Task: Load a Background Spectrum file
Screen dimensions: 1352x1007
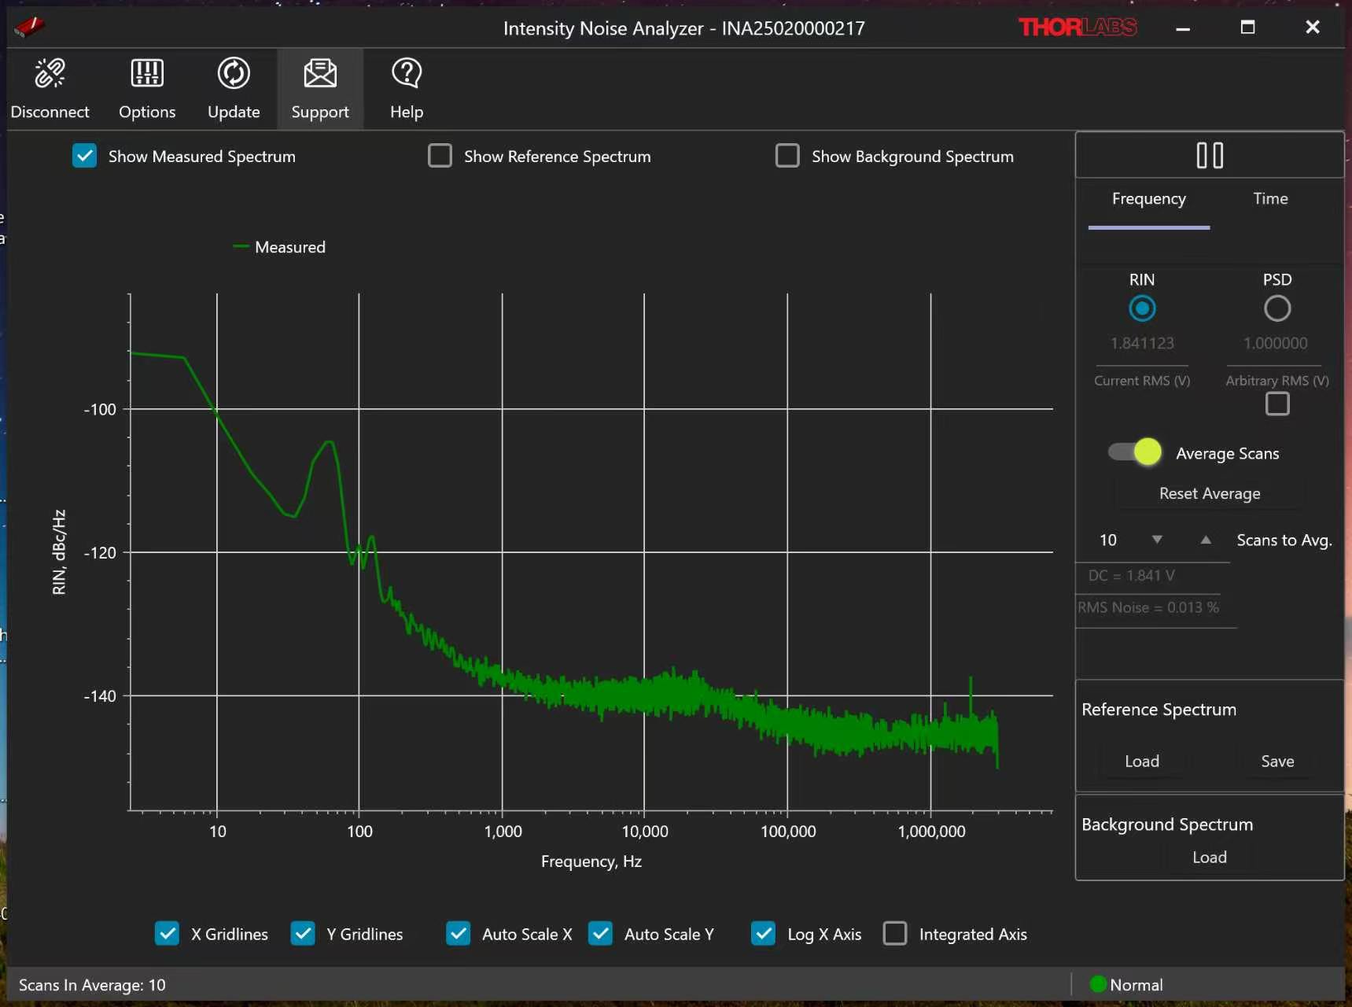Action: point(1210,857)
